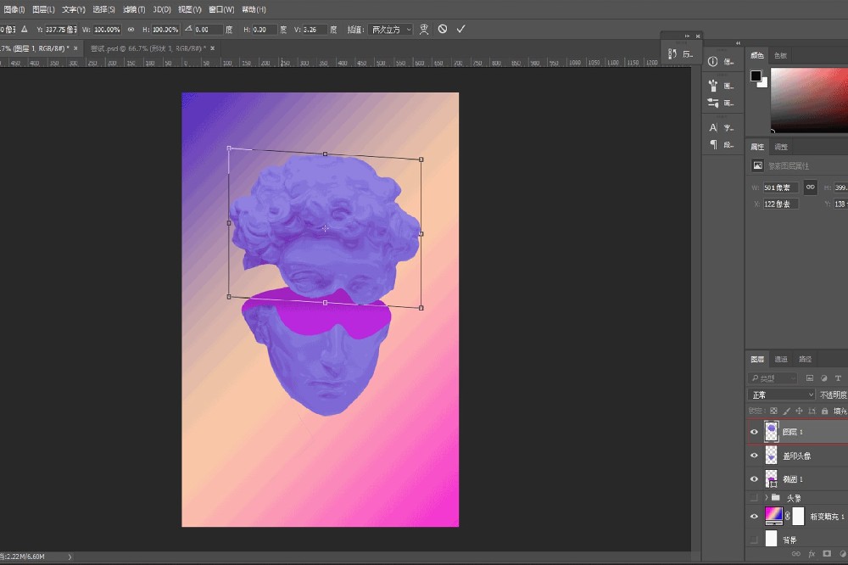Open the Character panel icon
The width and height of the screenshot is (848, 565).
(x=712, y=127)
